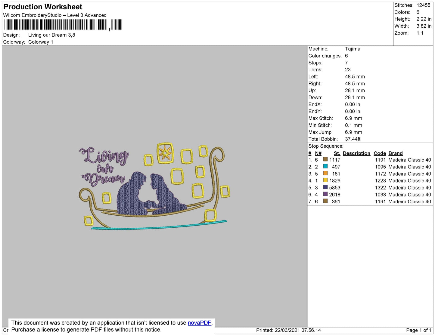Click the Up value 28.1 mm
This screenshot has width=435, height=336.
[x=355, y=90]
